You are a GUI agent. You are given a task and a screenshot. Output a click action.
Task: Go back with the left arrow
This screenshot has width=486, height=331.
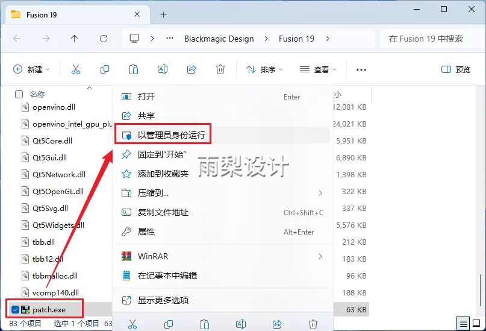click(x=17, y=39)
